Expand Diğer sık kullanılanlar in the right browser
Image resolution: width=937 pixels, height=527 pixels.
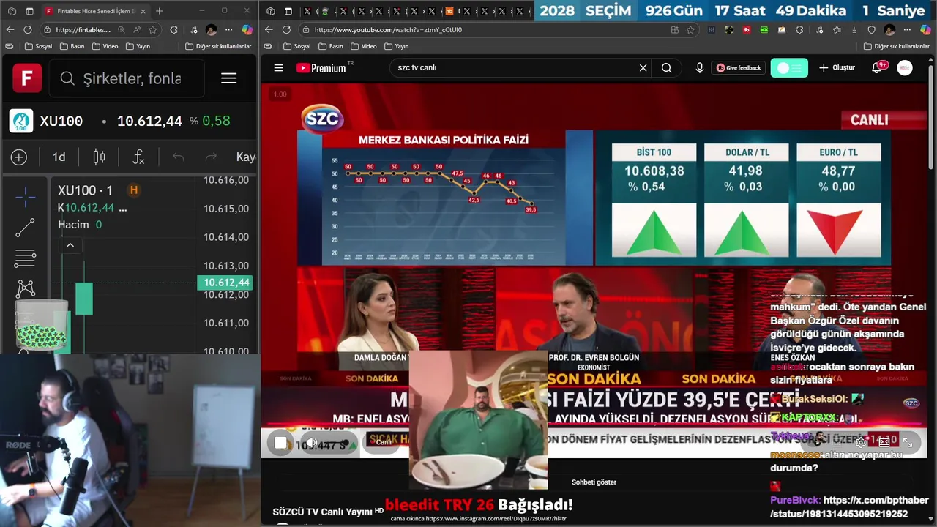click(896, 46)
